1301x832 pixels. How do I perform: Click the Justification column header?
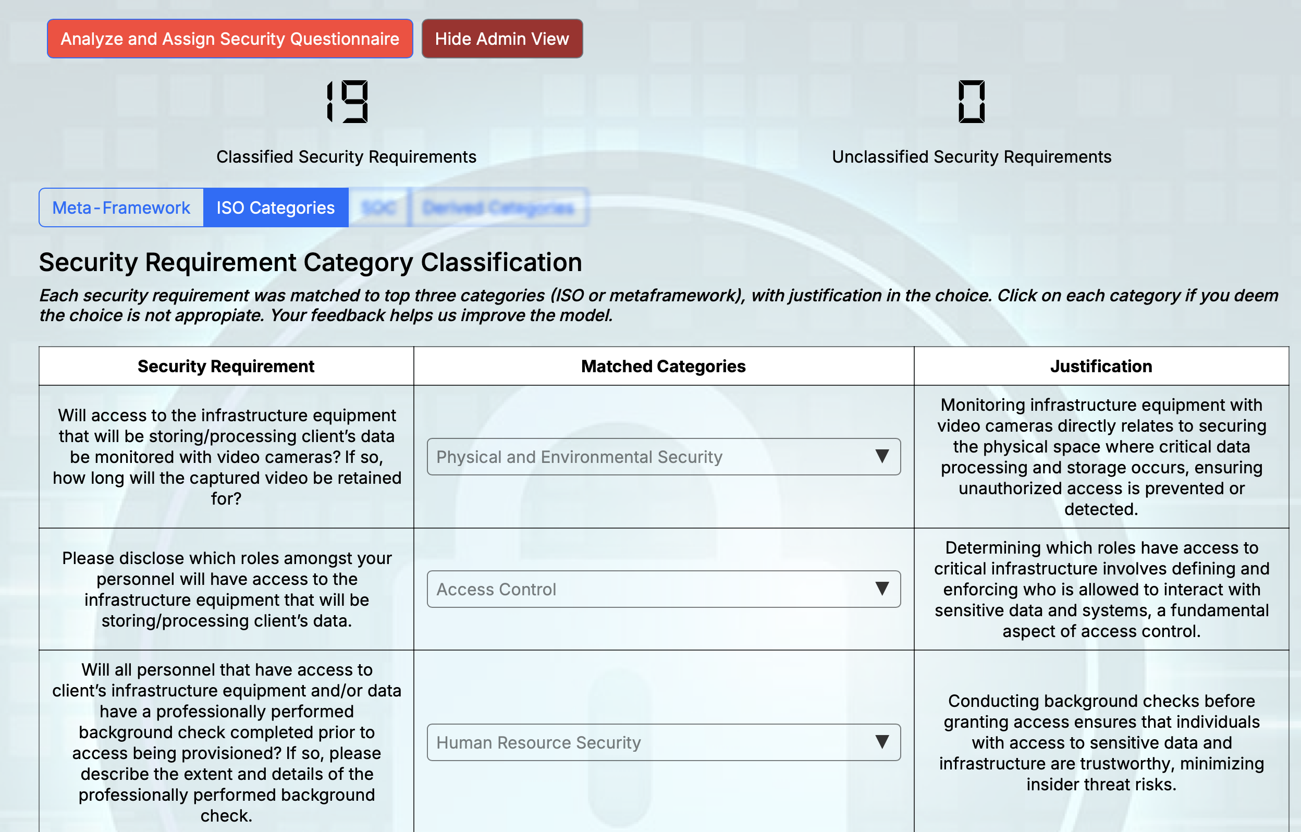coord(1101,366)
